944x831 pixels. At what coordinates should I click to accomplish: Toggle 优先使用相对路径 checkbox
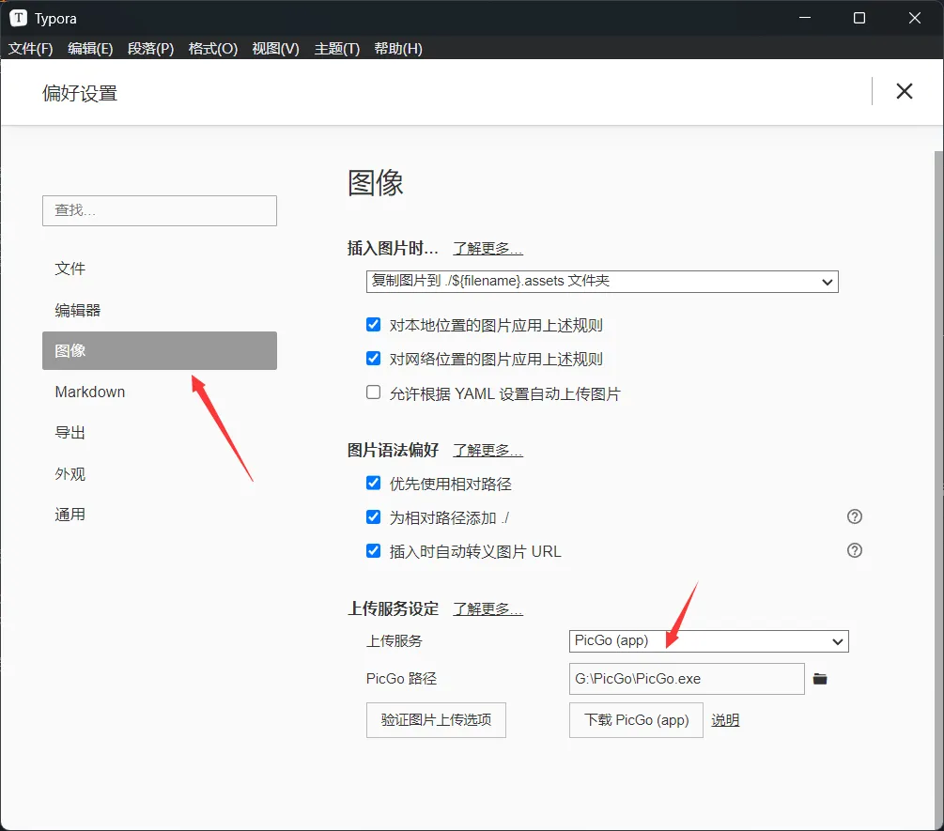coord(373,484)
